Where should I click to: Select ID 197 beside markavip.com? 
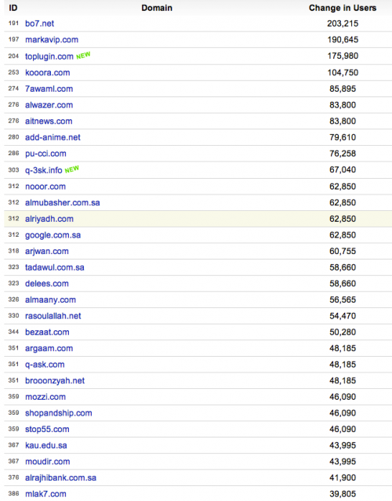coord(13,40)
